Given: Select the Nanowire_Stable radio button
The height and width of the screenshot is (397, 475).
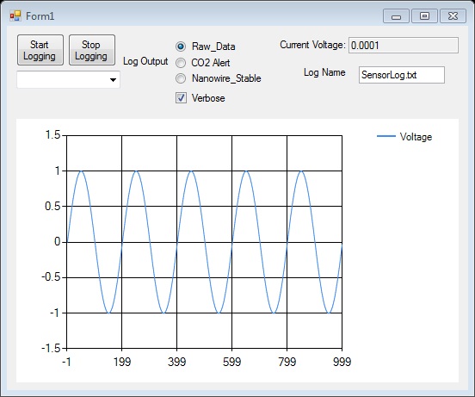Looking at the screenshot, I should pyautogui.click(x=181, y=78).
